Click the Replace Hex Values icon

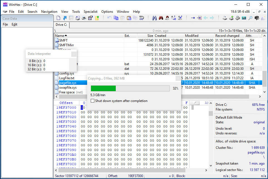[x=180, y=18]
